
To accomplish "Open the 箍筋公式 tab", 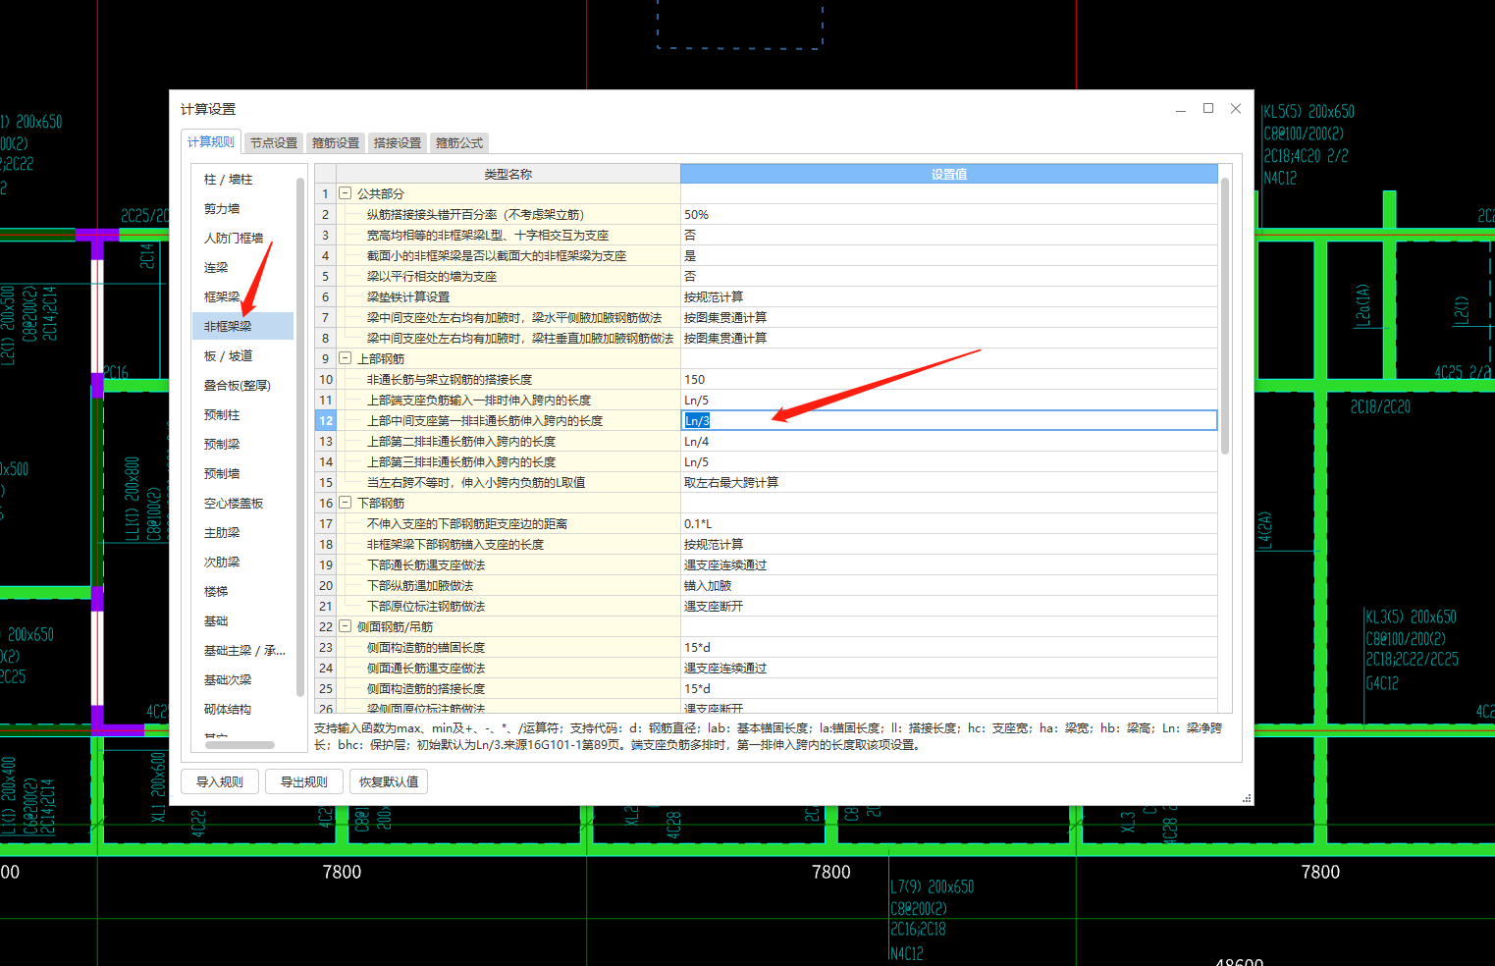I will [x=459, y=143].
